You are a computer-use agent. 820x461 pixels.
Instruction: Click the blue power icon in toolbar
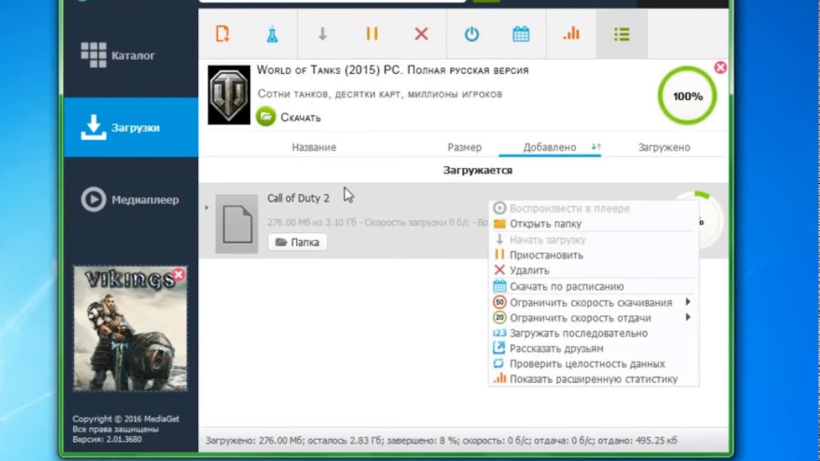point(471,34)
